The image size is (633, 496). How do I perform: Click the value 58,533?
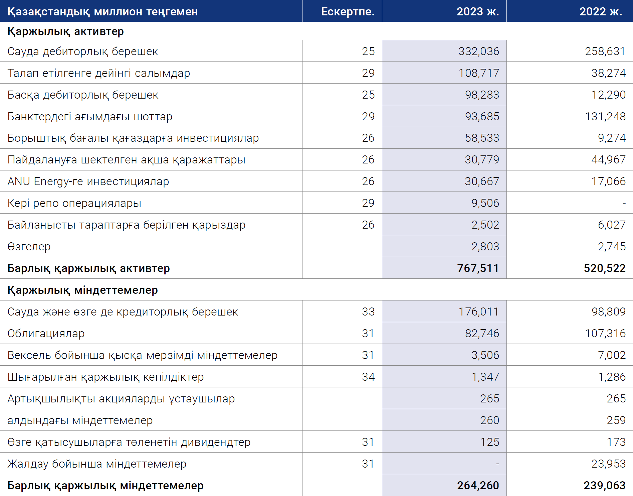482,138
